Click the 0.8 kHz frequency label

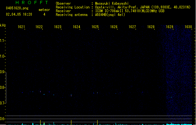[x=2, y=87]
